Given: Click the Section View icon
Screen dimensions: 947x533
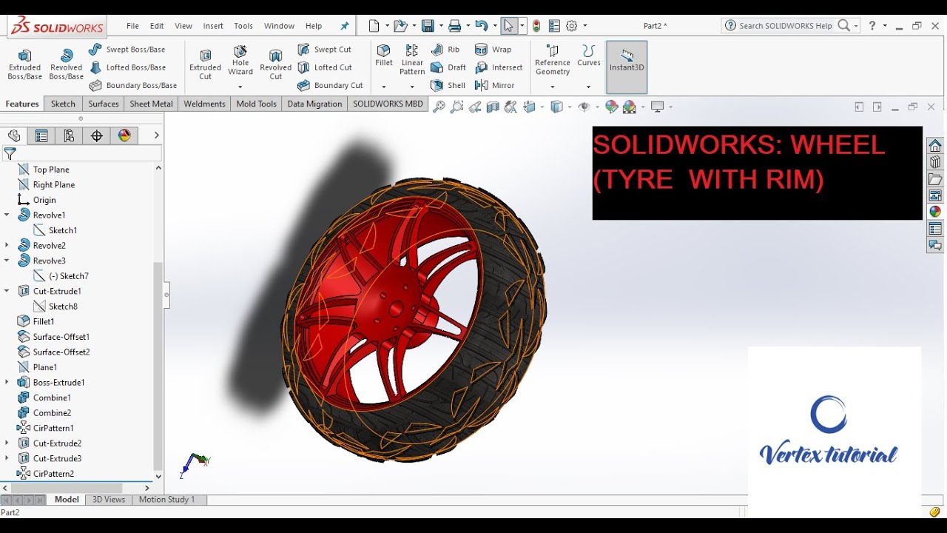Looking at the screenshot, I should 493,107.
